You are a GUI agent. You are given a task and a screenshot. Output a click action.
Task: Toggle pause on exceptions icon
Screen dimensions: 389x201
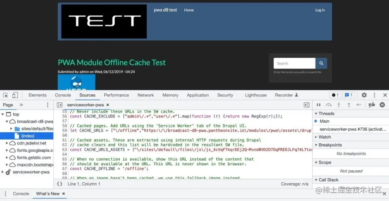382,105
